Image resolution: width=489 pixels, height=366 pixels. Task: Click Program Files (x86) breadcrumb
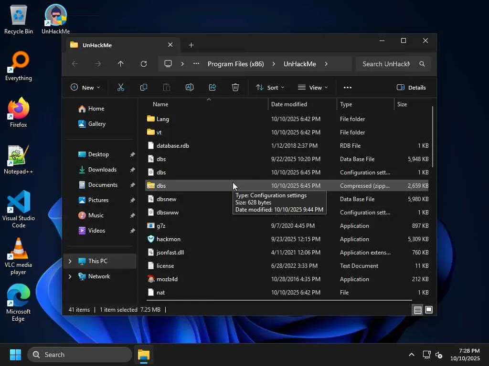(236, 64)
